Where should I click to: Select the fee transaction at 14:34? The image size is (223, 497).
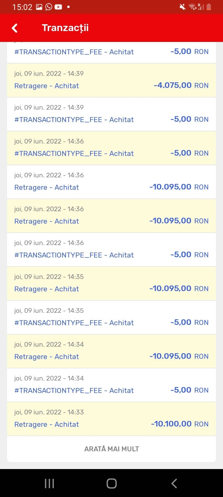point(111,385)
